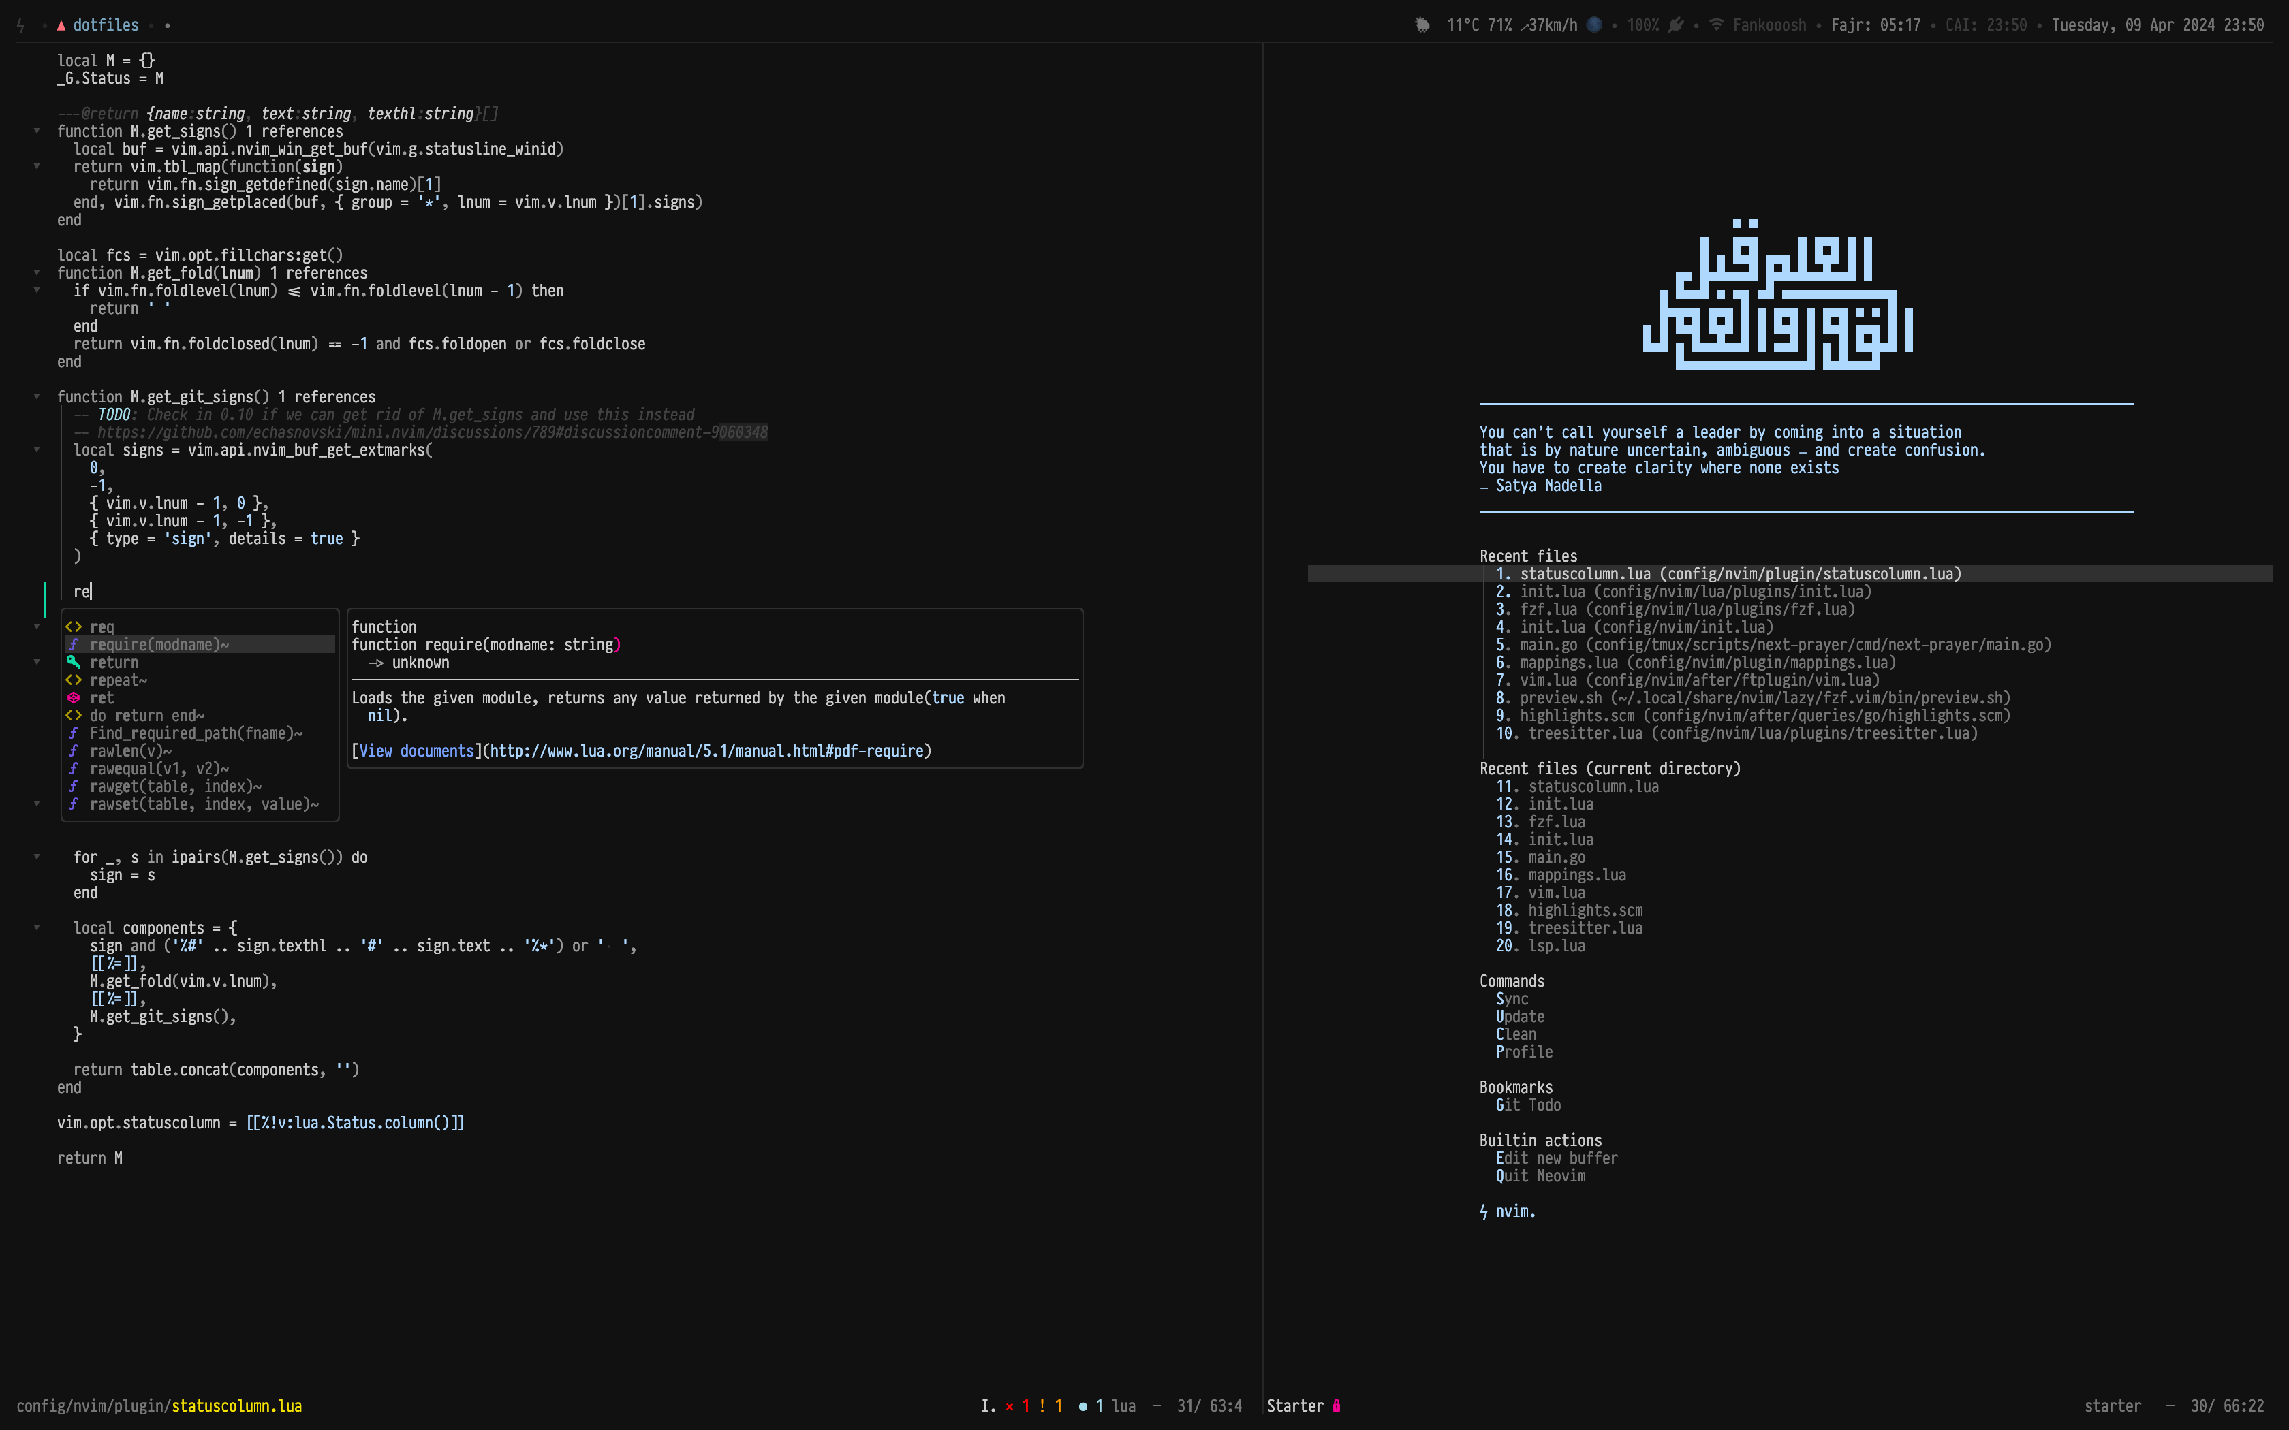Click '1 references' lens after M.get_git_signs()

[x=326, y=397]
